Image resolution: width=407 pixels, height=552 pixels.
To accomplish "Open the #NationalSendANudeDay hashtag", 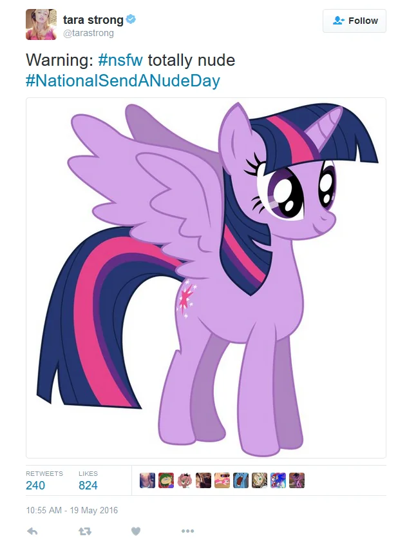I will tap(123, 80).
